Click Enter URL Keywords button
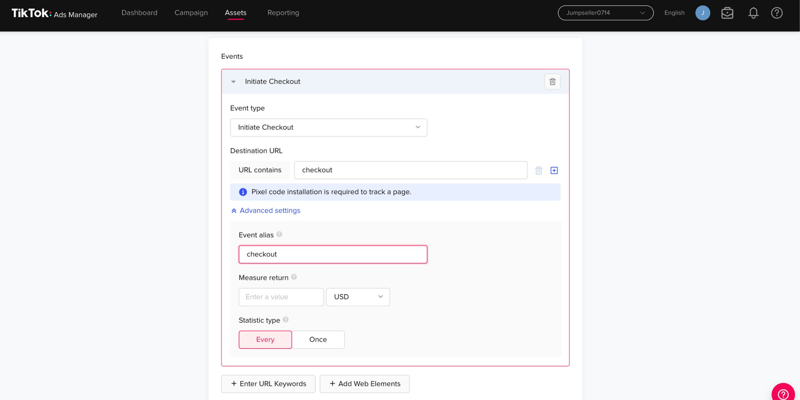800x400 pixels. tap(268, 384)
